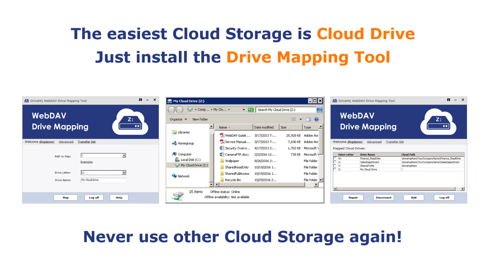Click the Cloud Path column header
Screen dimensions: 486x273
tap(432, 155)
